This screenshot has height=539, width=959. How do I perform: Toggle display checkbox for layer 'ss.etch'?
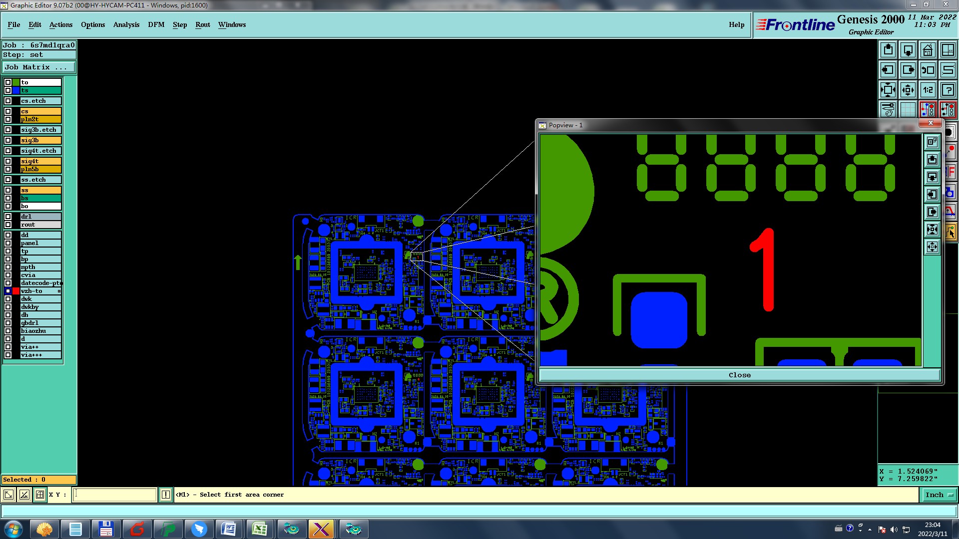[x=8, y=180]
